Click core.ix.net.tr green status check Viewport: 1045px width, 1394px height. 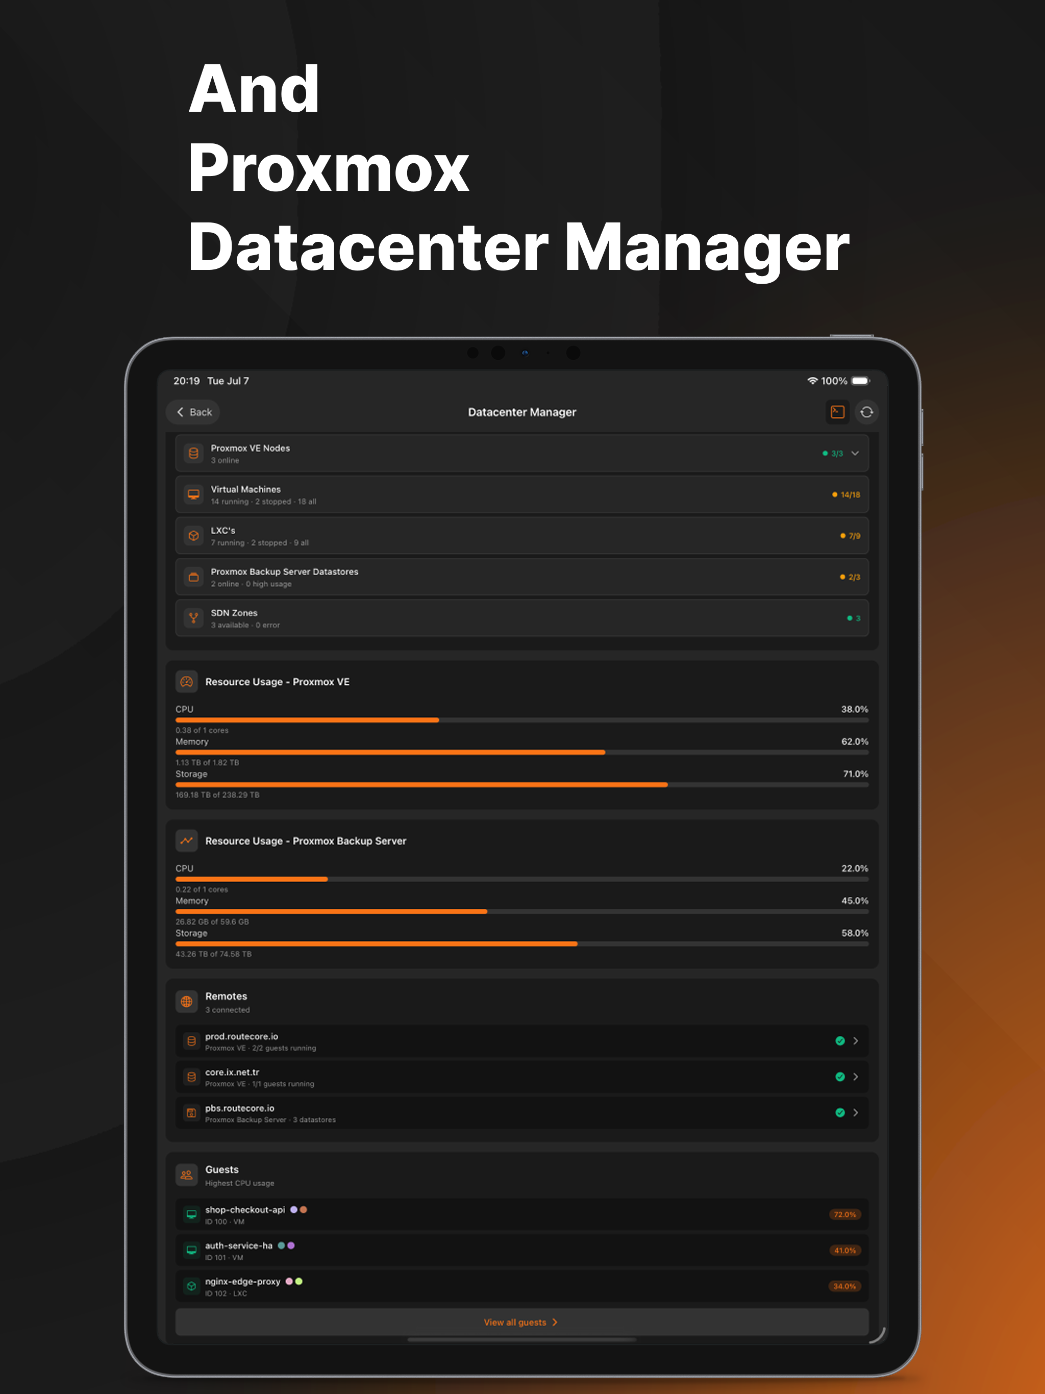pos(839,1077)
